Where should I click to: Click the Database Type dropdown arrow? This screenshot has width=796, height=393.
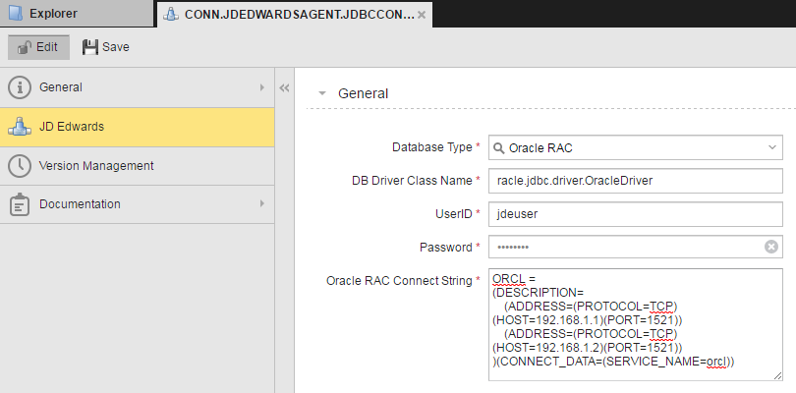click(772, 147)
